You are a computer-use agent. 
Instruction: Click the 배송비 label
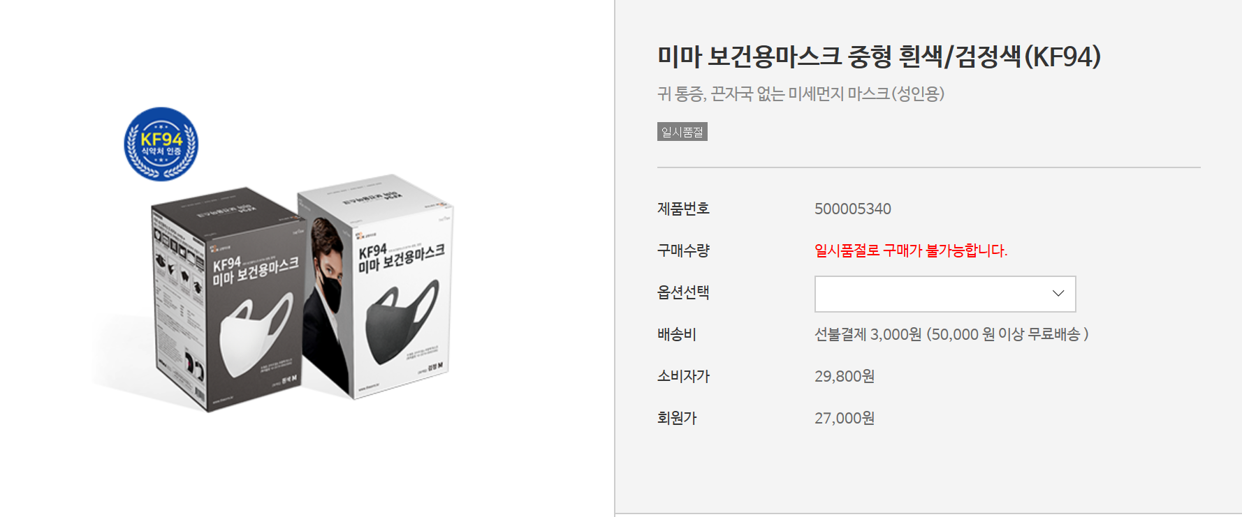click(677, 334)
